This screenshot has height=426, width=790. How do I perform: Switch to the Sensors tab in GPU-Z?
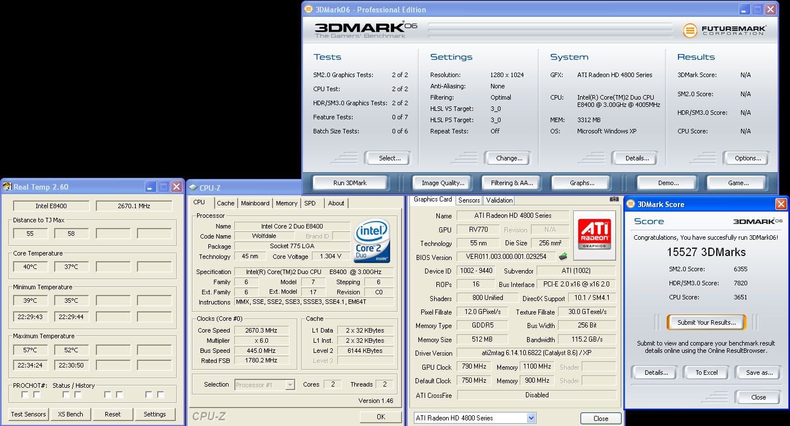468,200
